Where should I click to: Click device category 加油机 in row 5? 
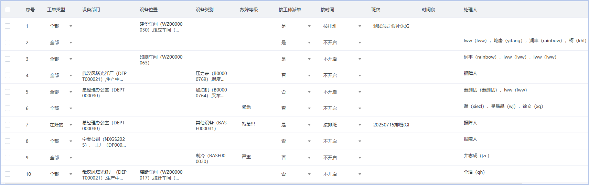pyautogui.click(x=211, y=92)
